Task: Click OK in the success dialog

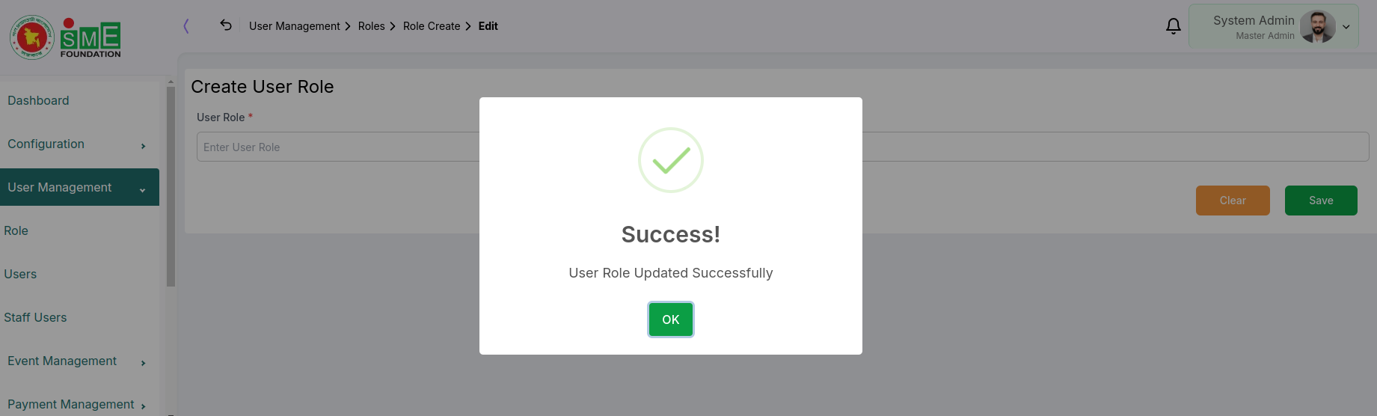Action: coord(671,319)
